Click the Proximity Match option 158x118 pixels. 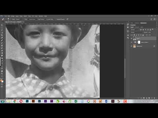[50, 19]
